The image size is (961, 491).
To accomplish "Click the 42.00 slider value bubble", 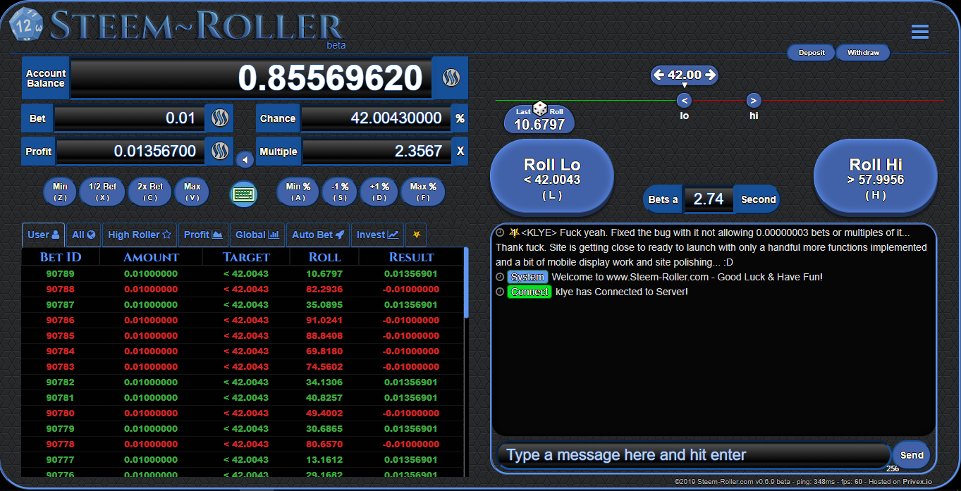I will [x=684, y=75].
